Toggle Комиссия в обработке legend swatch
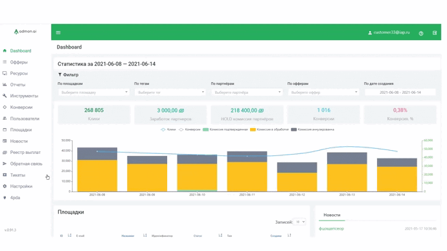Screen dimensions: 447x251 click(253, 129)
